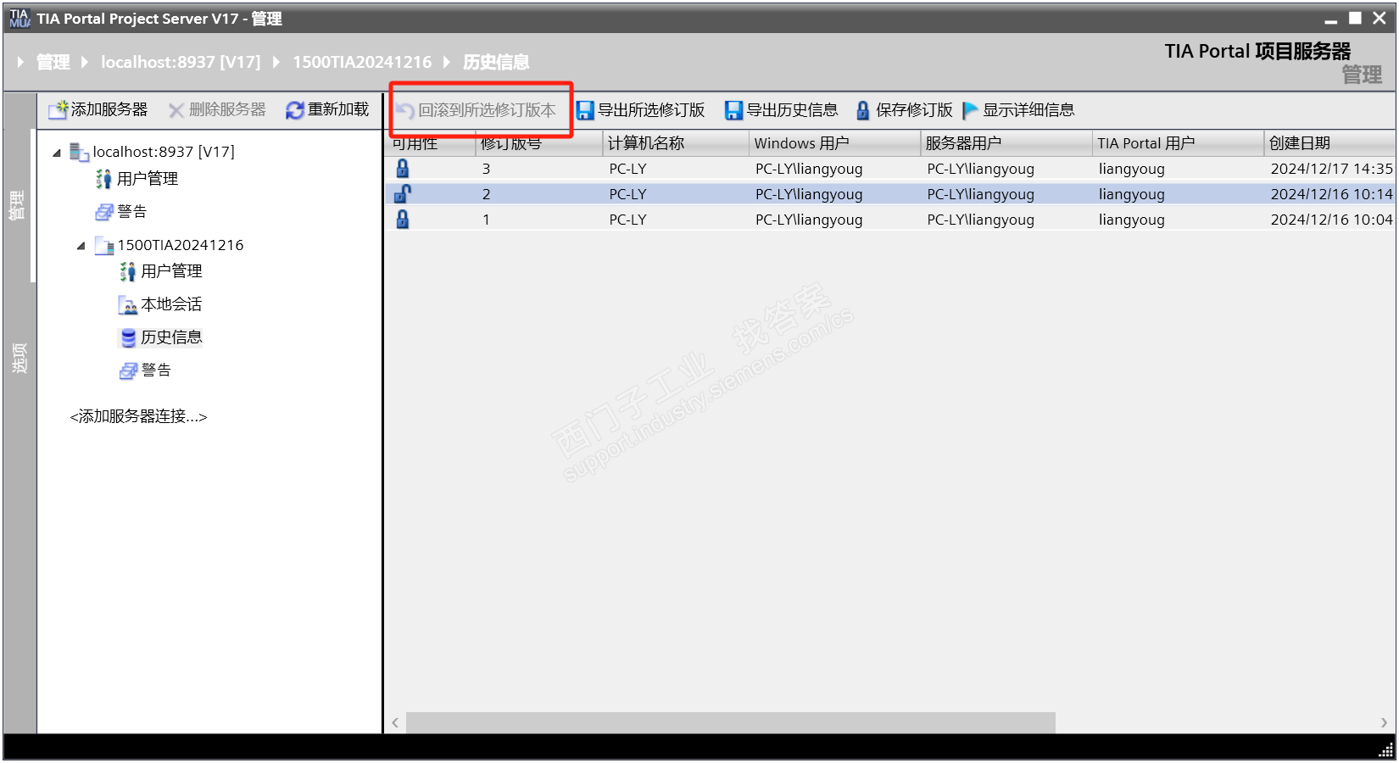
Task: Click the add server star icon
Action: pos(59,110)
